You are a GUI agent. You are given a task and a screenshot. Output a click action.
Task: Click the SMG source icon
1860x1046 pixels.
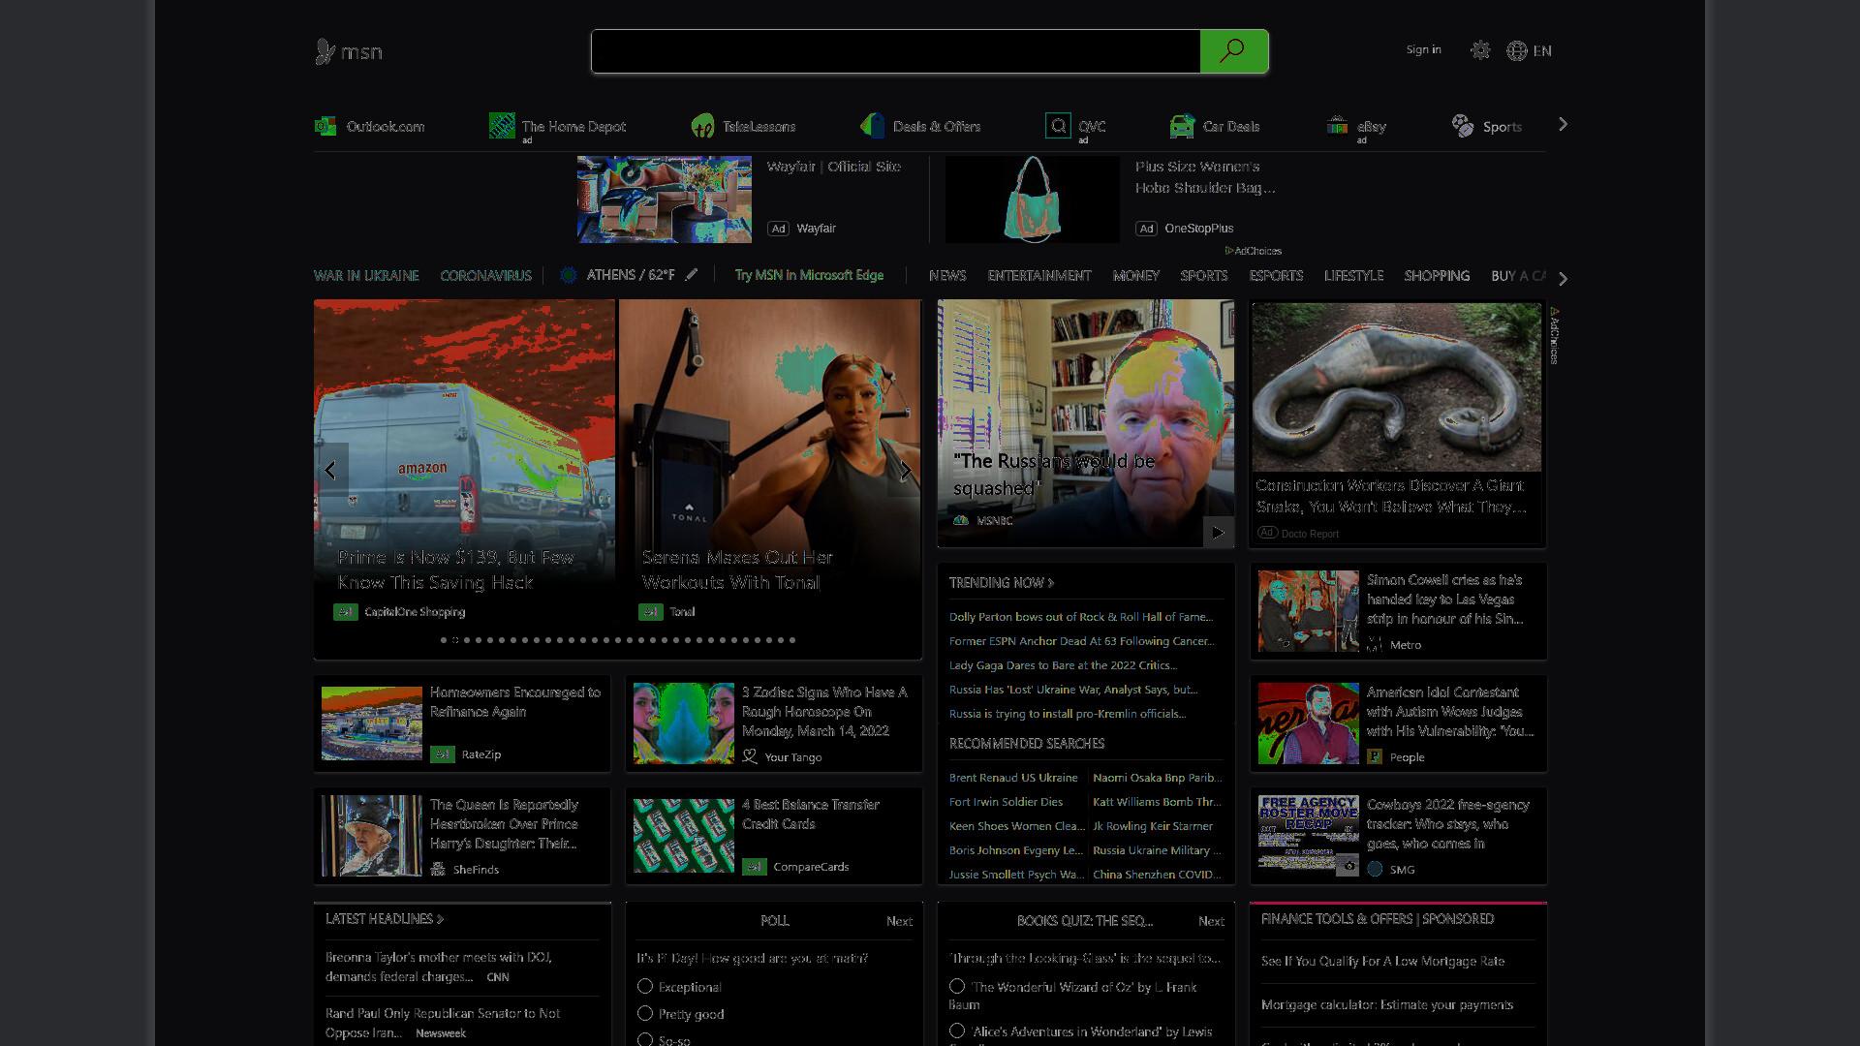click(1375, 869)
